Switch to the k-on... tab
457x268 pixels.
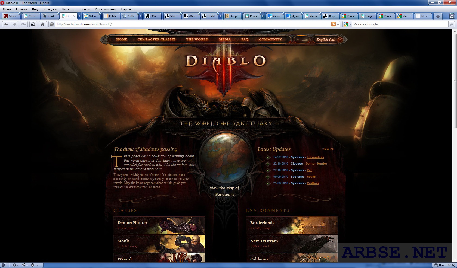(275, 16)
